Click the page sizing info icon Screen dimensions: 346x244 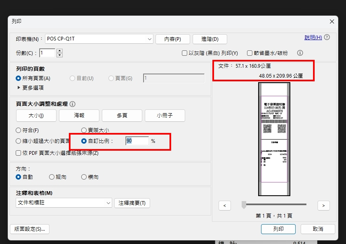coord(73,104)
